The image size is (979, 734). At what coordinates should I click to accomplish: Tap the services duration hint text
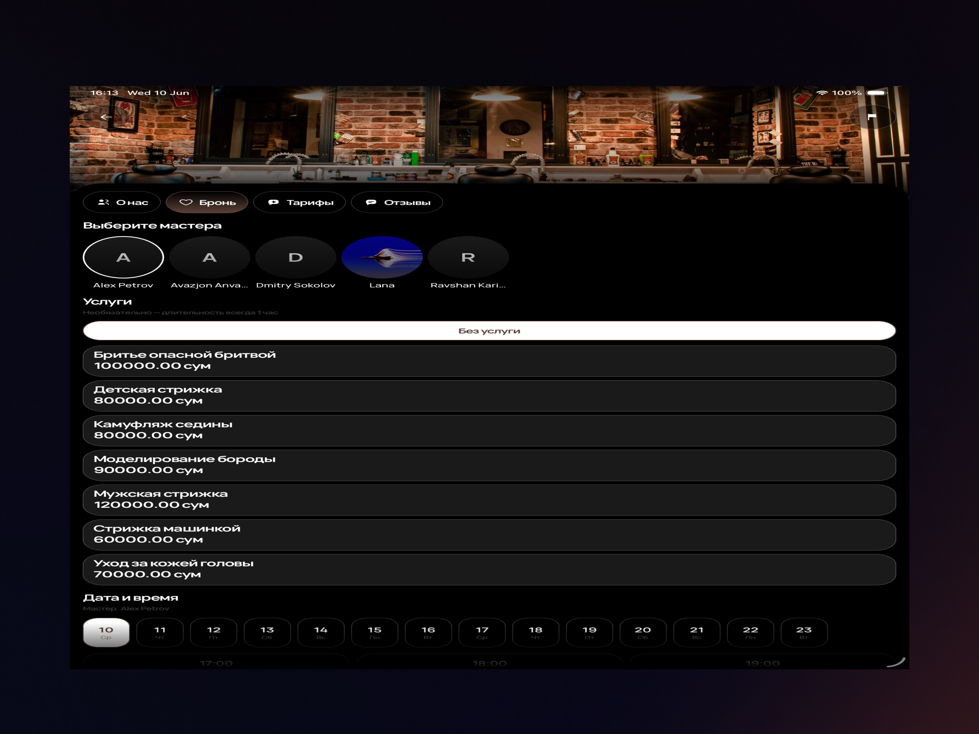click(x=181, y=313)
